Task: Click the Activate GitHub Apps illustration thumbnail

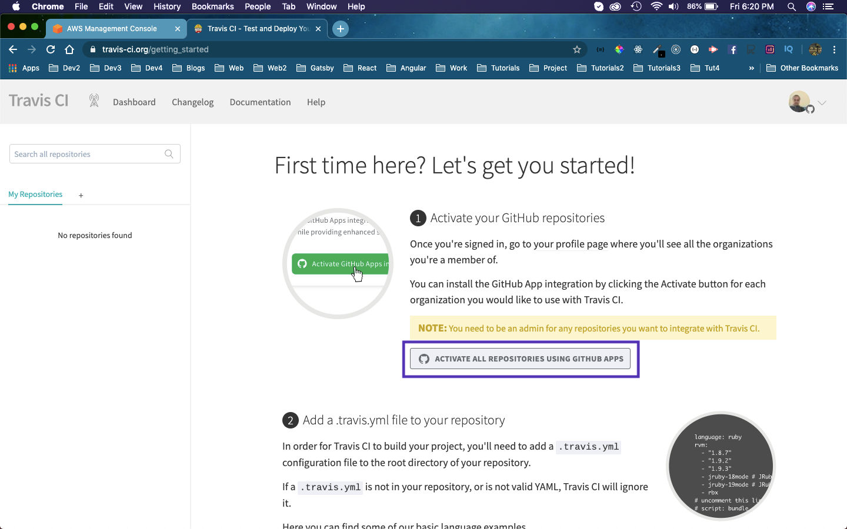Action: (338, 263)
